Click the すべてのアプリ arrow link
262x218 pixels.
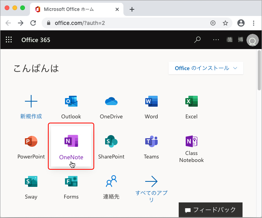pyautogui.click(x=151, y=182)
